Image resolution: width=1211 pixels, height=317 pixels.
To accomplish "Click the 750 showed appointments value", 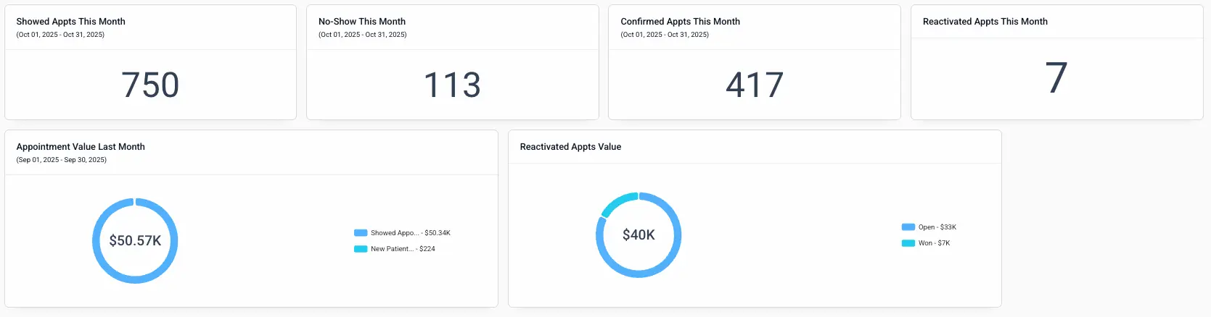I will [150, 85].
